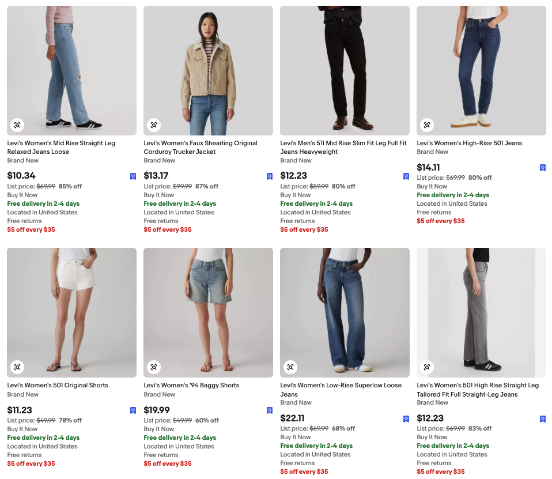Click image search icon on 501 Original Shorts photo

coord(17,367)
